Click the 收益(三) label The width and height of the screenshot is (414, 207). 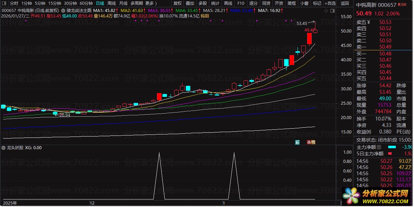coord(364,132)
